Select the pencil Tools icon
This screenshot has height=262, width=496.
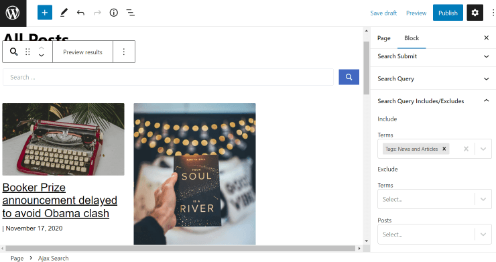pyautogui.click(x=64, y=13)
